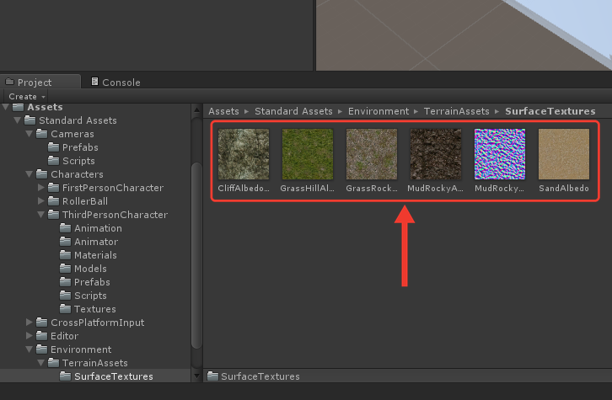The image size is (612, 400).
Task: Click the RollerBall folder icon
Action: 53,201
